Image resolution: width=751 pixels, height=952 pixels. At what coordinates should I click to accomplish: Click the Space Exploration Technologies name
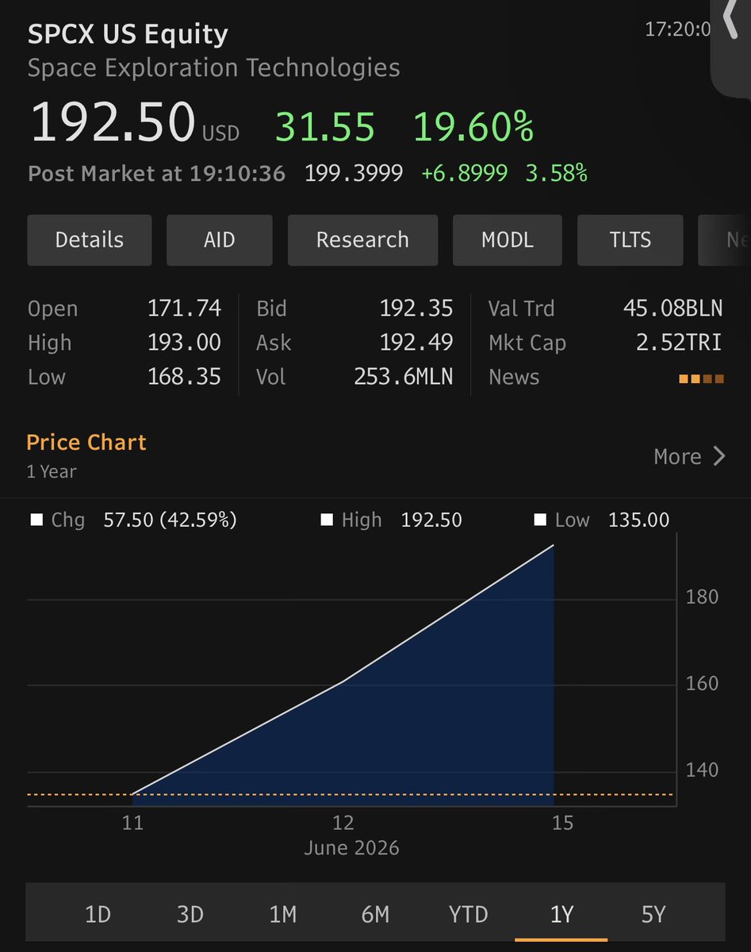coord(213,67)
